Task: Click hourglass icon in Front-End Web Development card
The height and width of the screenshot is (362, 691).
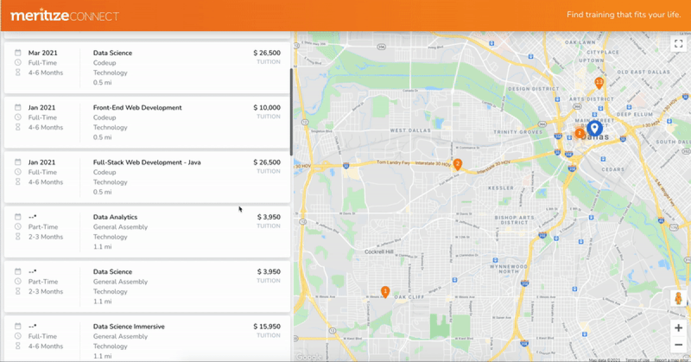Action: tap(18, 127)
